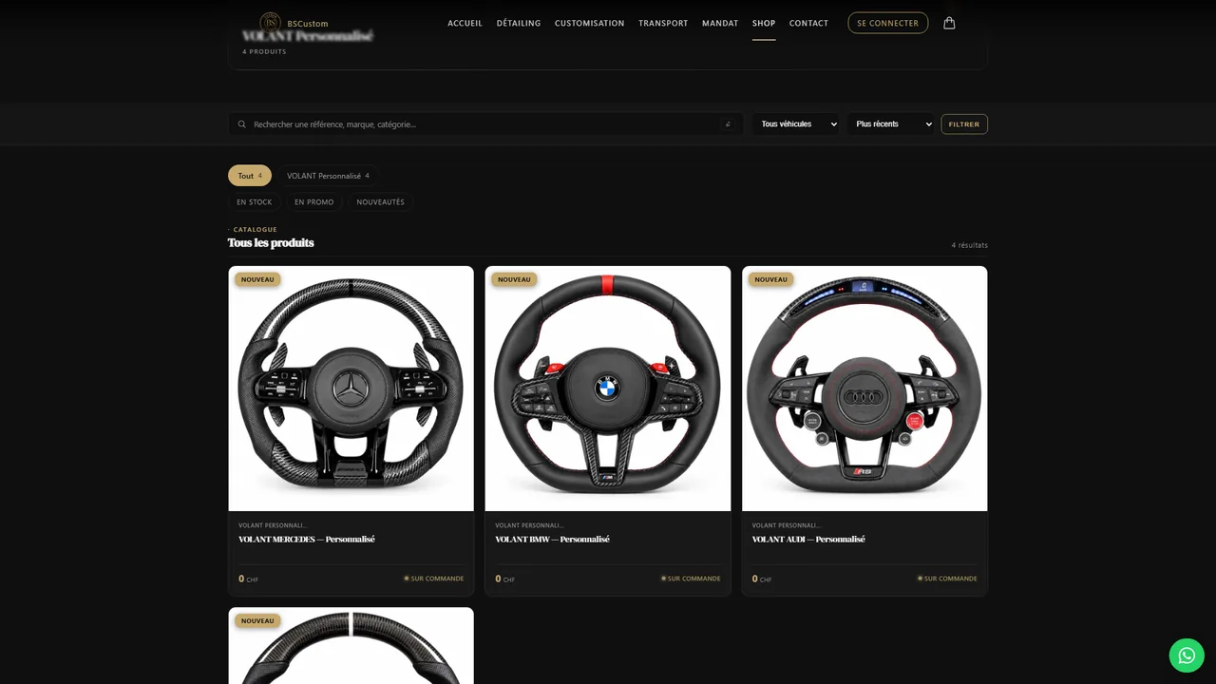Click the NOUVEAU badge on Audi card
This screenshot has width=1216, height=684.
tap(771, 279)
